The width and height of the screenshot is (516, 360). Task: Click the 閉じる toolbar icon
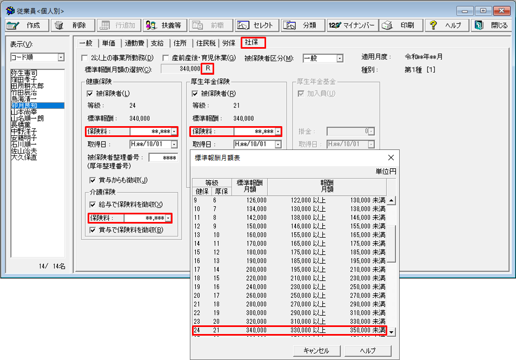(479, 25)
